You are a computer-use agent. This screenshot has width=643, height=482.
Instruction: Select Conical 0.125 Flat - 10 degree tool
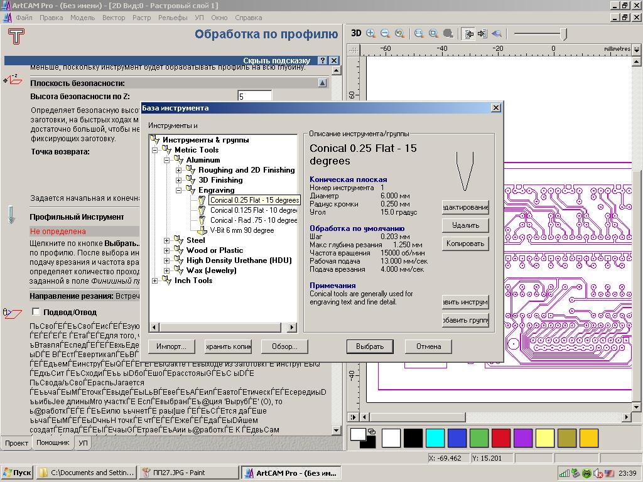pos(254,210)
